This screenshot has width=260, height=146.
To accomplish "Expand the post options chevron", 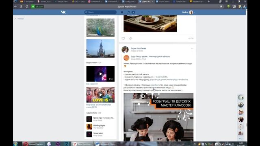I will point(192,49).
